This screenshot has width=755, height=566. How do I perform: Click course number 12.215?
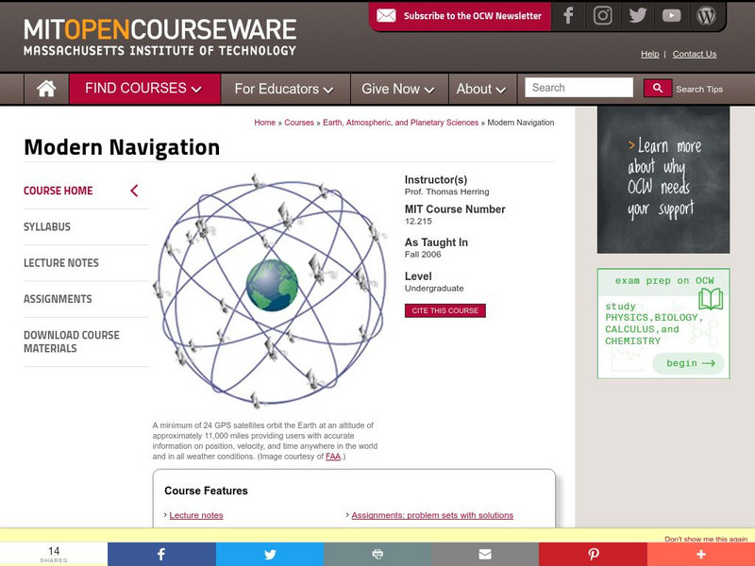pyautogui.click(x=418, y=222)
